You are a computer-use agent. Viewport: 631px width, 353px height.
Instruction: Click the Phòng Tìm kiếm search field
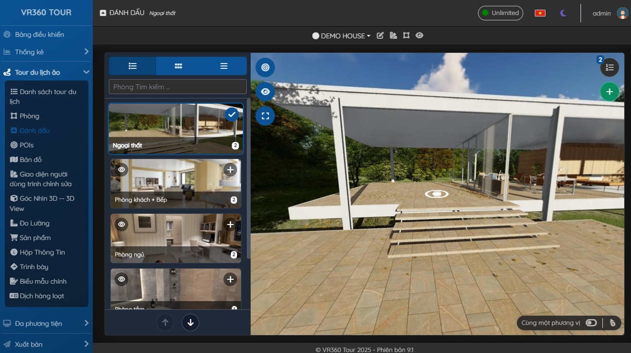point(178,87)
